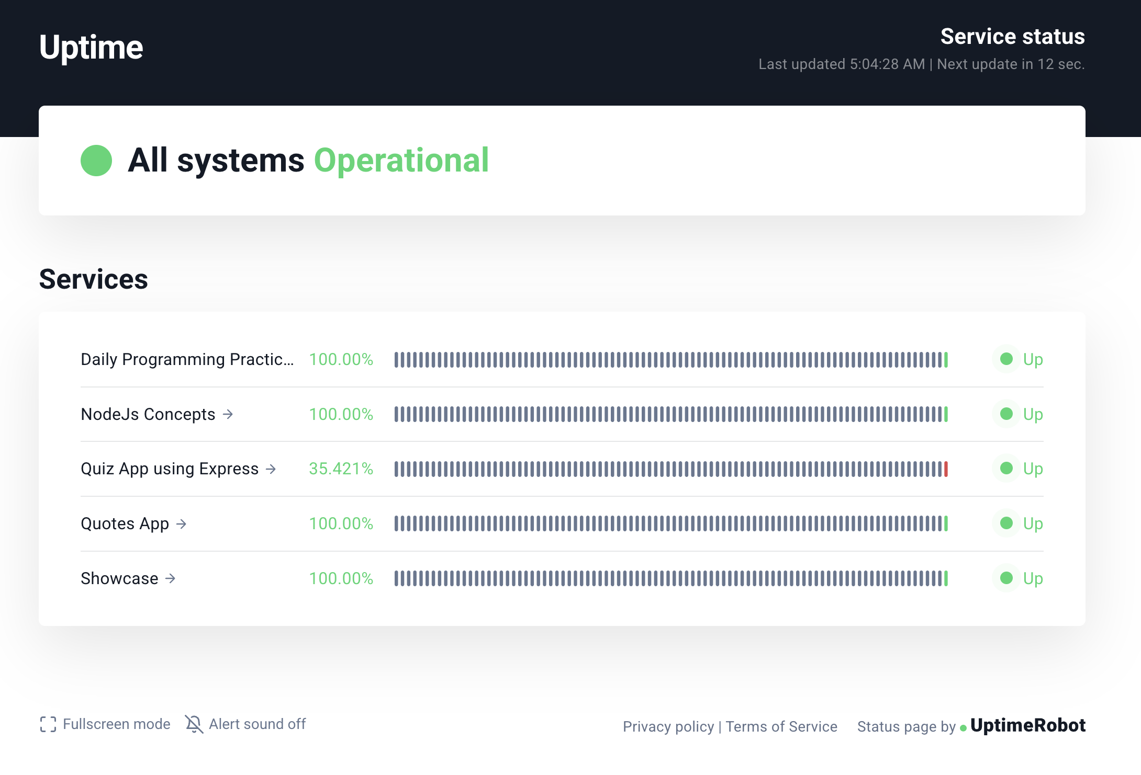Click the arrow icon next to Showcase

170,578
